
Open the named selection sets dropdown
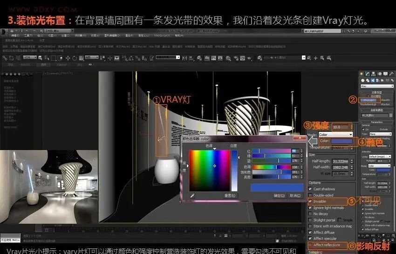[x=168, y=58]
